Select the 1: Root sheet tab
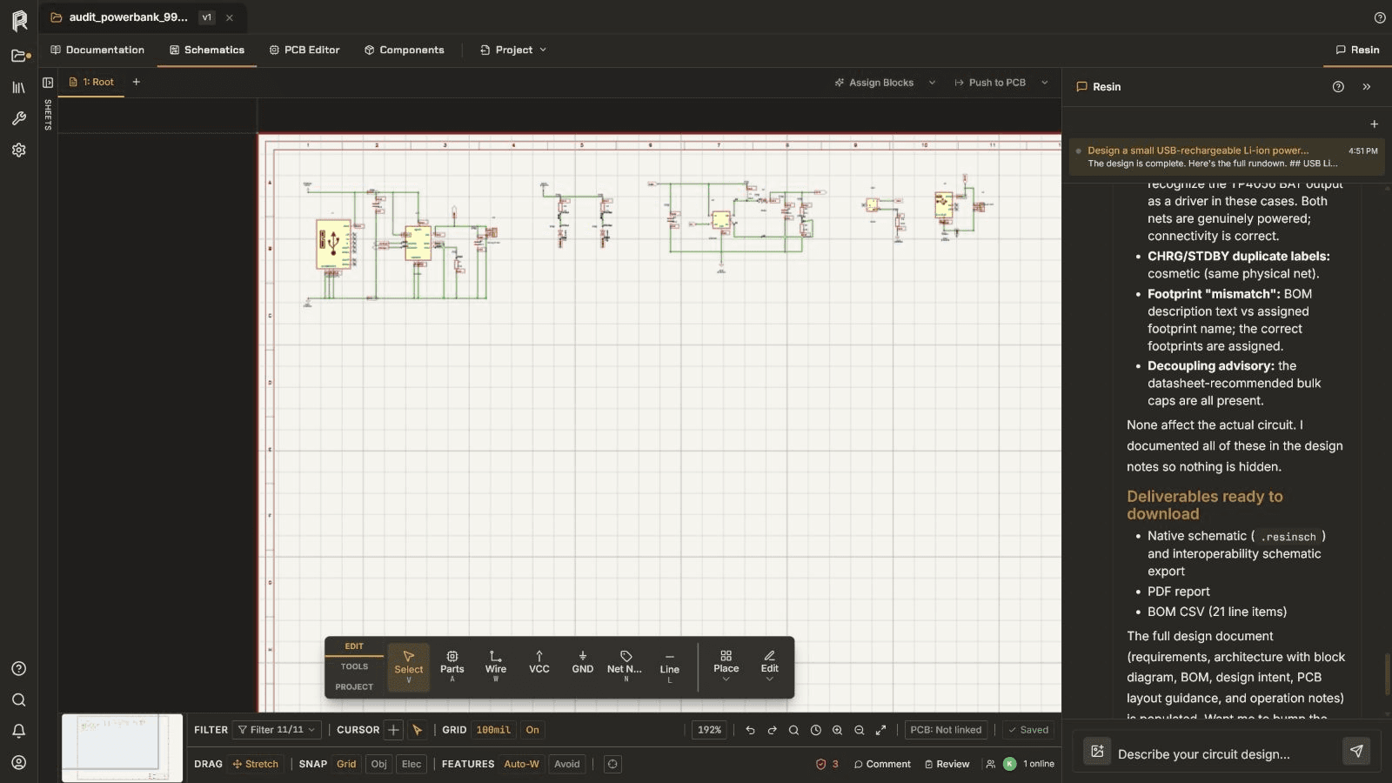The image size is (1392, 783). coord(91,83)
